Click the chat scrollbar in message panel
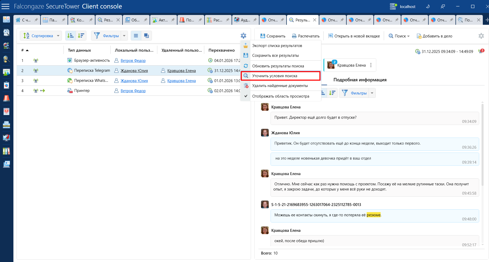The width and height of the screenshot is (489, 262). pyautogui.click(x=482, y=155)
